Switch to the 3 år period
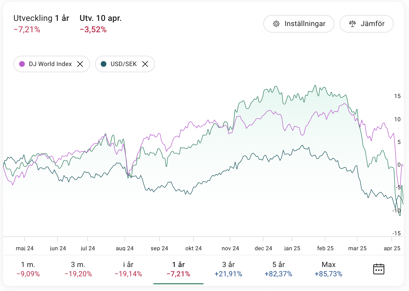The height and width of the screenshot is (291, 409). tap(229, 269)
